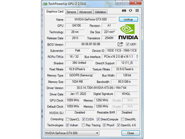Click the Die Size value 221 mm²
Screen dimensions: 185x139
point(109,32)
